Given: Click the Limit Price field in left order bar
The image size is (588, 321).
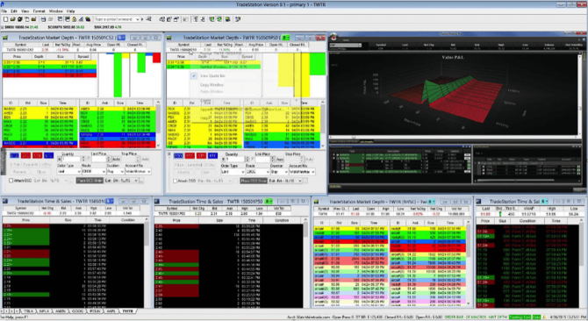Looking at the screenshot, I should coord(99,160).
